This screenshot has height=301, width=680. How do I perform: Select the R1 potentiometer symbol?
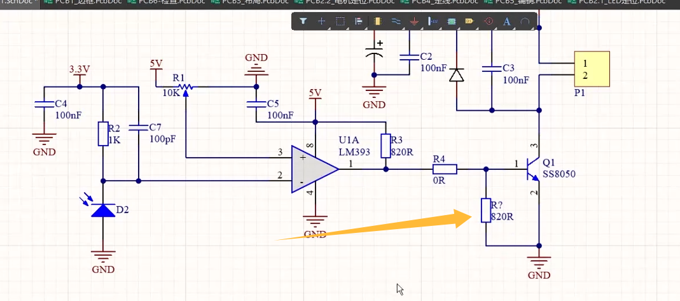click(186, 88)
